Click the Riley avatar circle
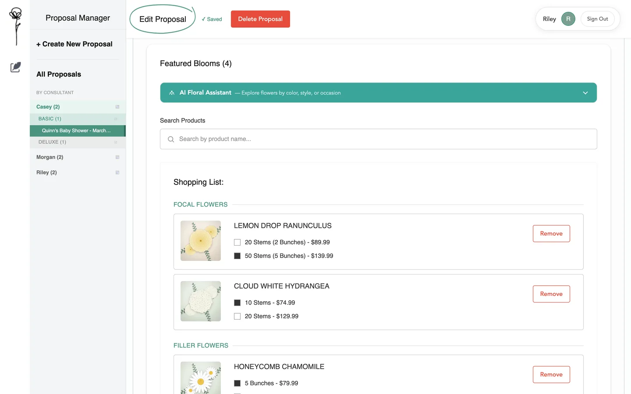 [x=568, y=19]
